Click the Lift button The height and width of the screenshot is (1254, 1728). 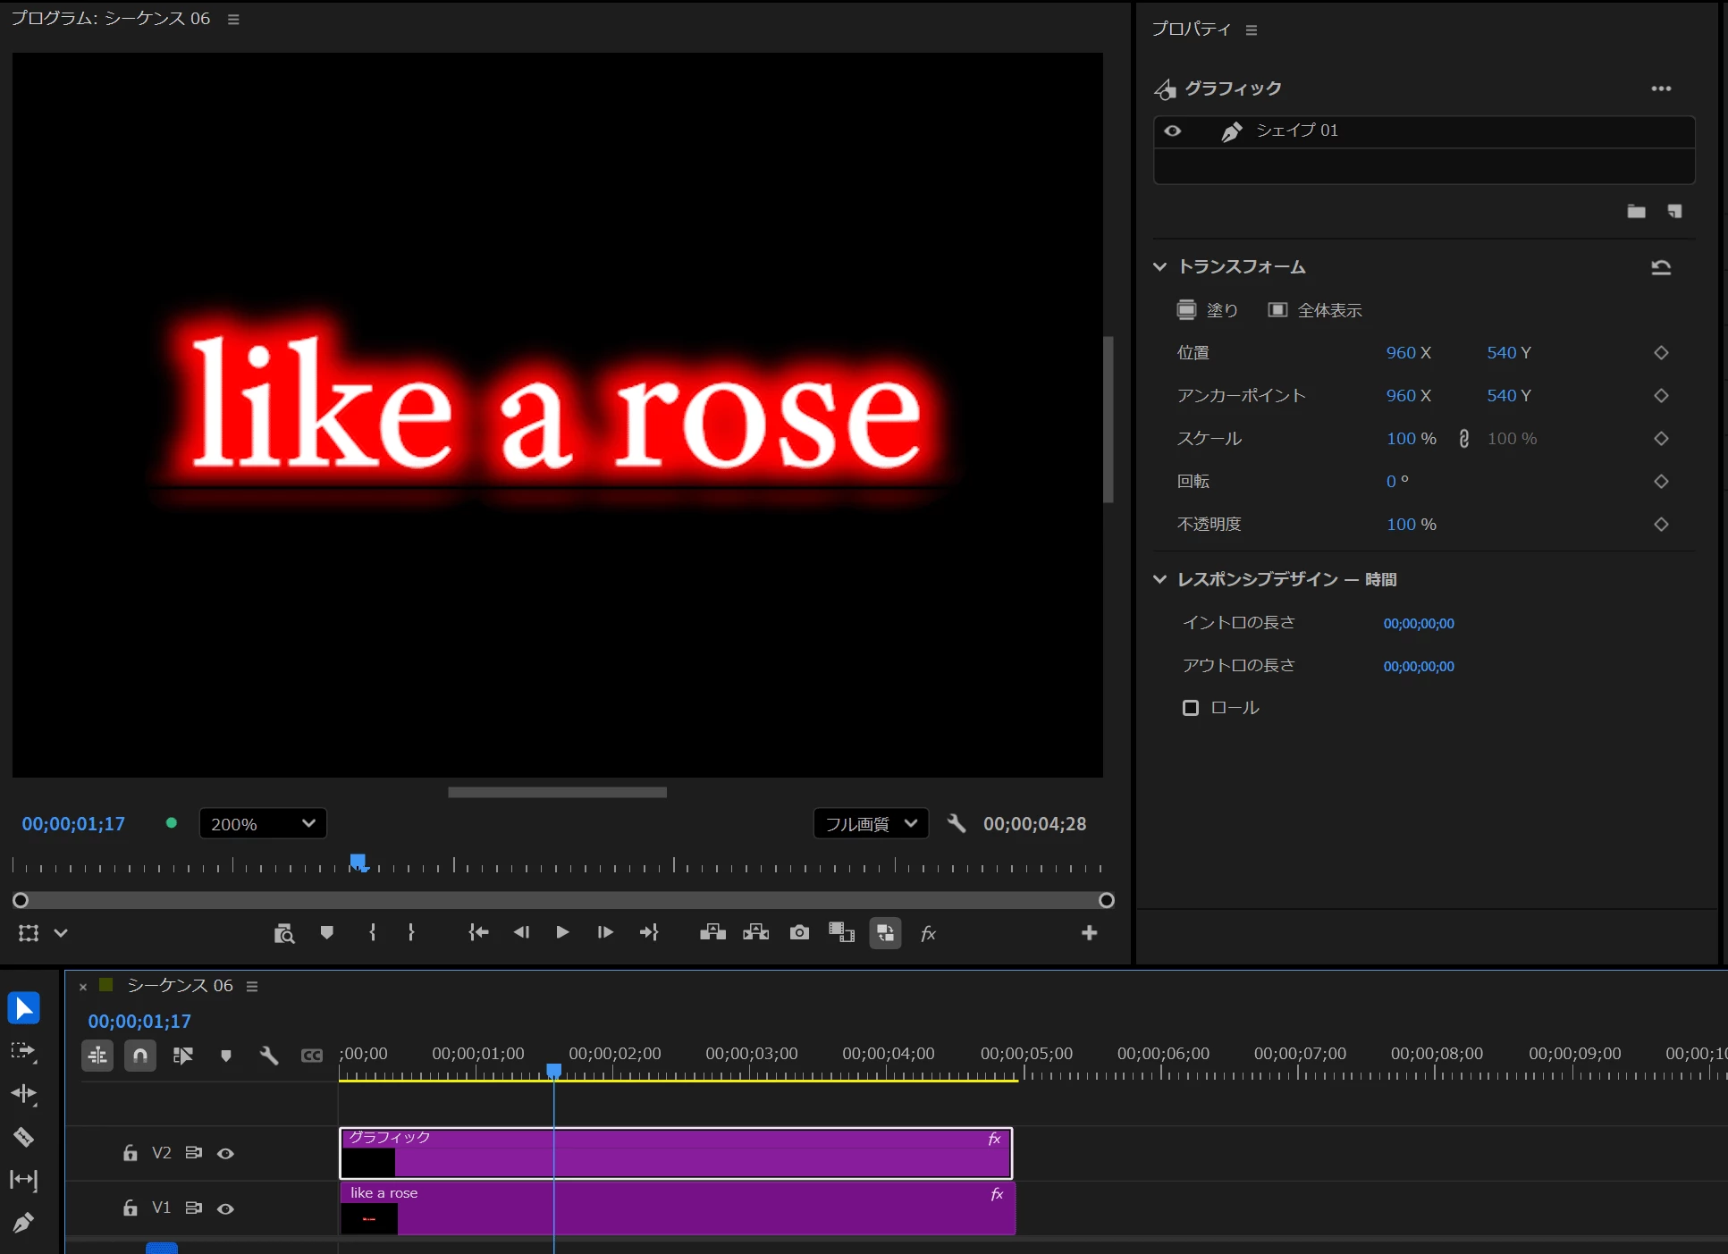click(712, 933)
